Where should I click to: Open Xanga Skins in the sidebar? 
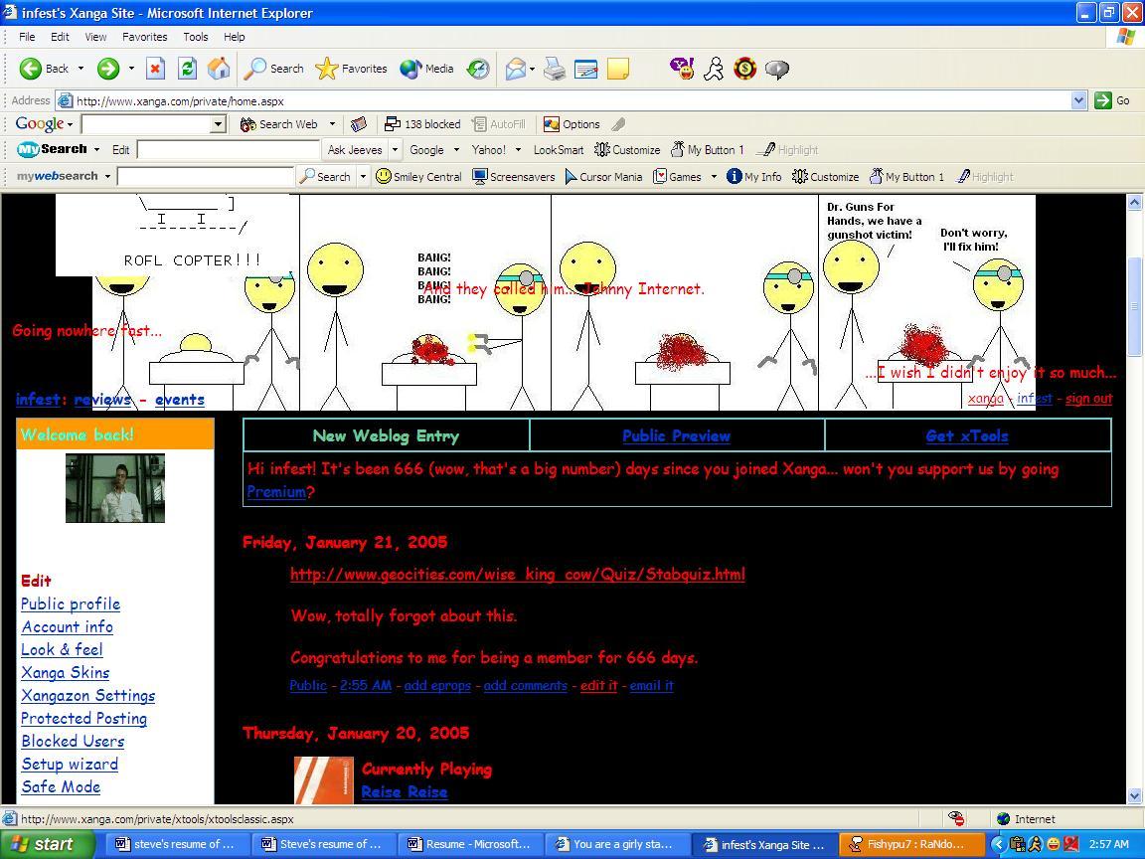pyautogui.click(x=65, y=673)
